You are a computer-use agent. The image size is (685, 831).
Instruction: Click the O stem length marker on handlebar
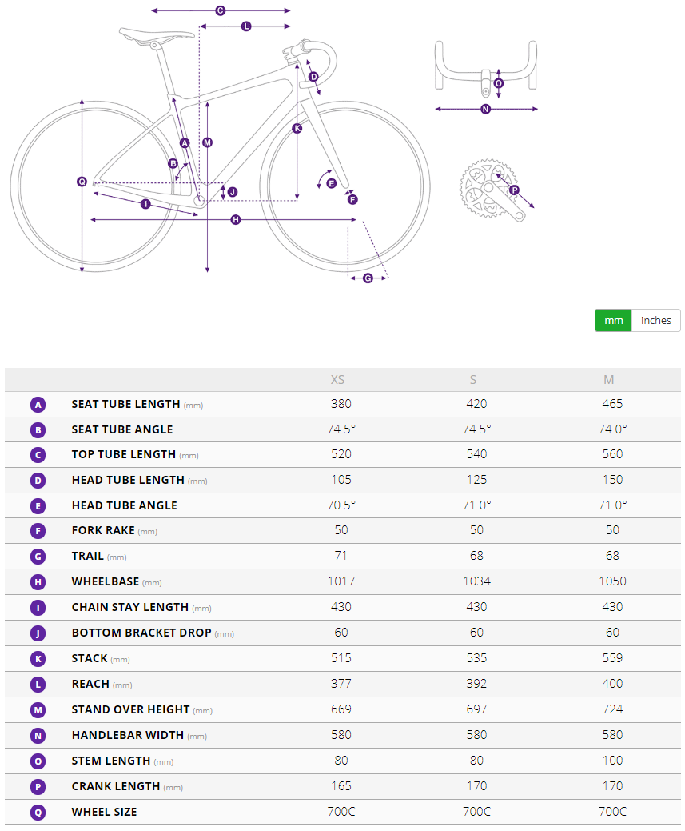pyautogui.click(x=499, y=83)
